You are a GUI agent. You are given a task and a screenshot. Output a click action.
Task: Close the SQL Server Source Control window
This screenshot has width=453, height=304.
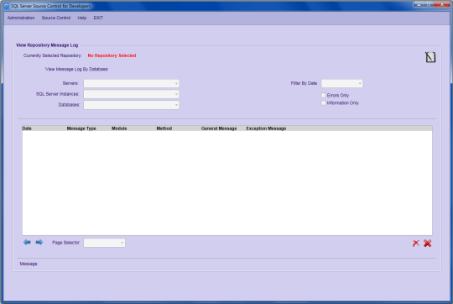[x=442, y=4]
